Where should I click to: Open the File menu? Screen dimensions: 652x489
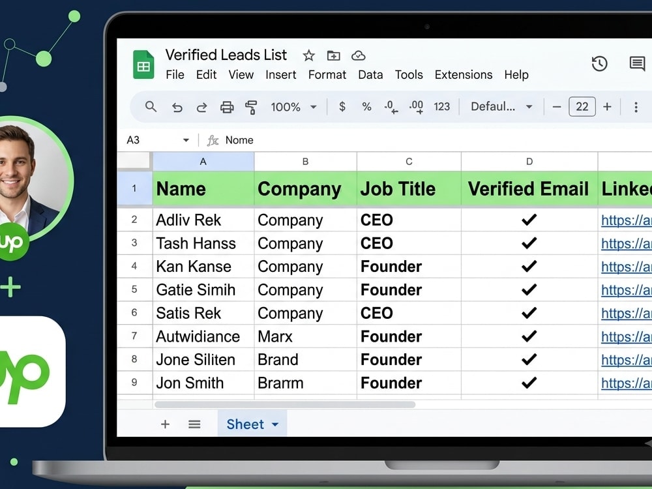175,75
